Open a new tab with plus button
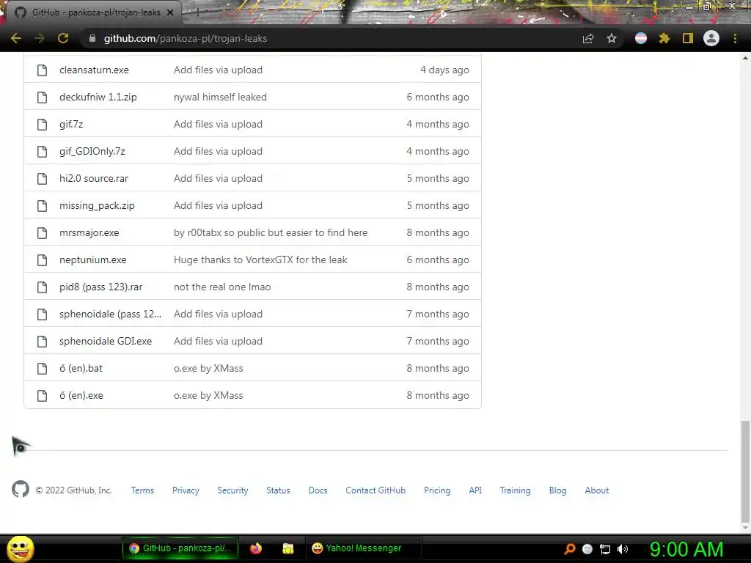751x563 pixels. pyautogui.click(x=197, y=13)
